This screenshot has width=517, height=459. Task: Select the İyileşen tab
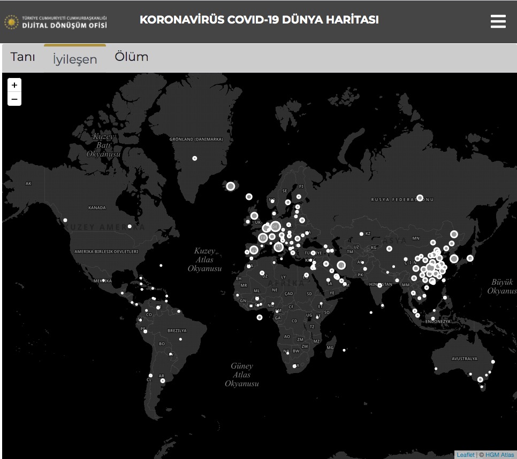click(x=75, y=59)
